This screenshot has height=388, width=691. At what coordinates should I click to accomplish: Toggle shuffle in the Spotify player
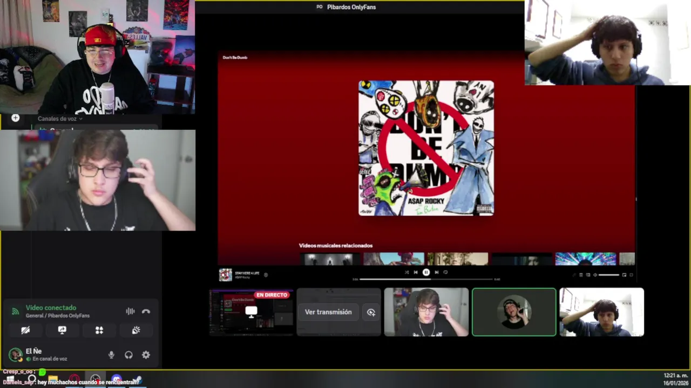pos(407,272)
